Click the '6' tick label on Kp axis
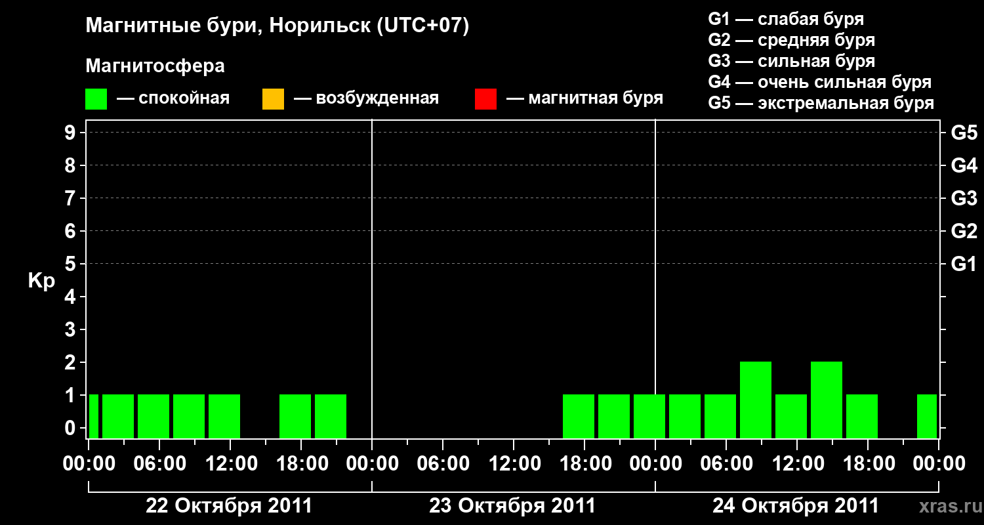 point(72,231)
